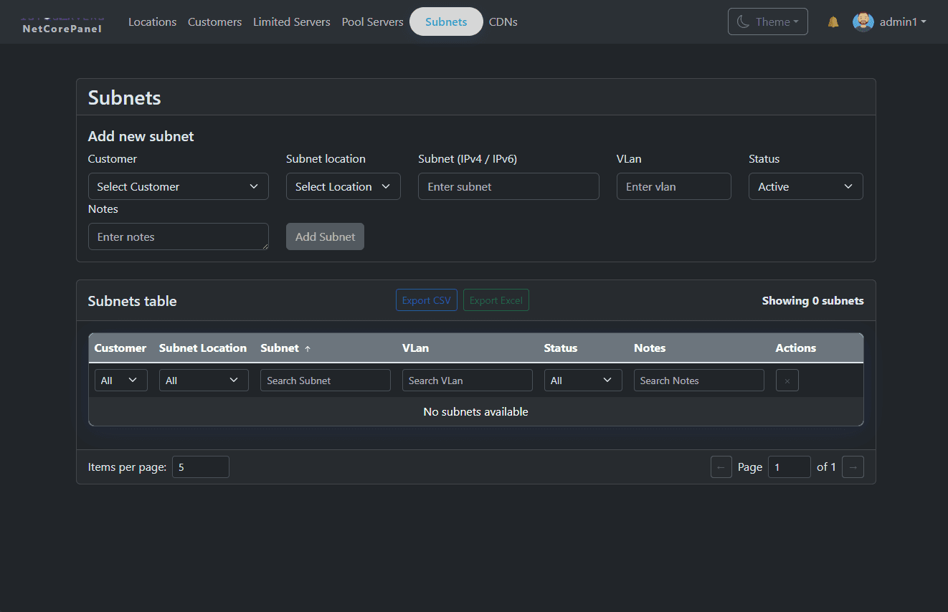This screenshot has width=948, height=612.
Task: Click the Enter notes text area
Action: (179, 236)
